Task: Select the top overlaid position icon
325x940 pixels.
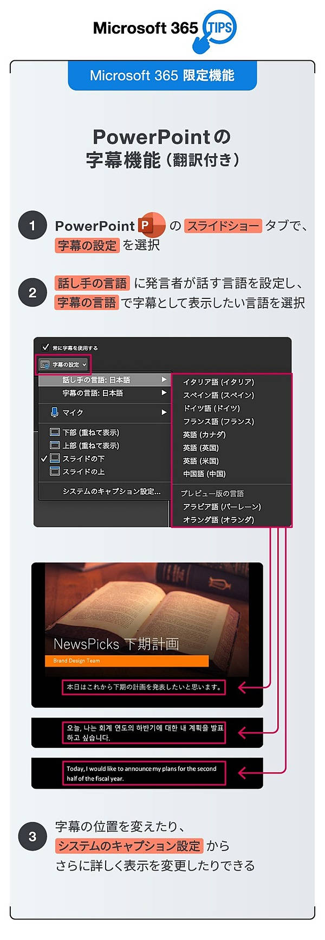Action: (54, 445)
